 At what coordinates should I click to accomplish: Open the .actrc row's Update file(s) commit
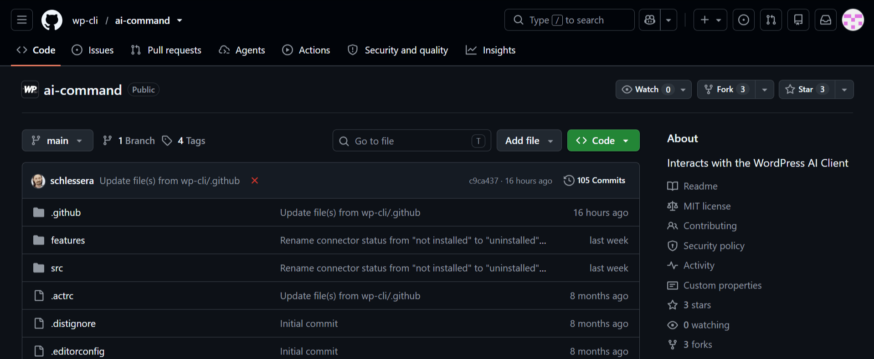pyautogui.click(x=350, y=296)
